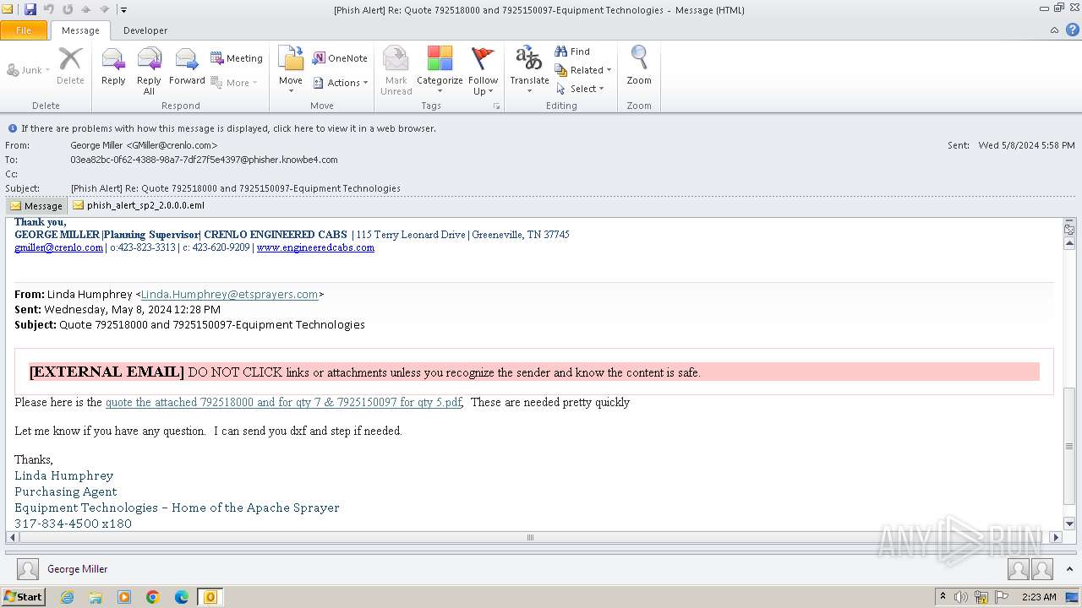Switch to the Developer ribbon tab
The image size is (1082, 608).
coord(145,30)
